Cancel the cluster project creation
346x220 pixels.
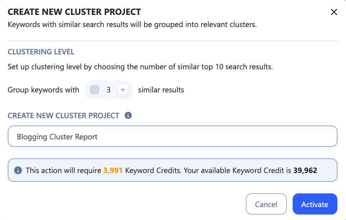click(x=266, y=204)
